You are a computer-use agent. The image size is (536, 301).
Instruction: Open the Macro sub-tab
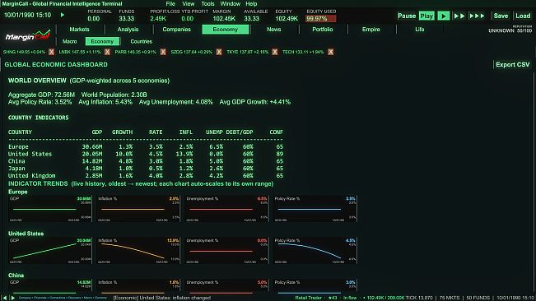pos(70,41)
